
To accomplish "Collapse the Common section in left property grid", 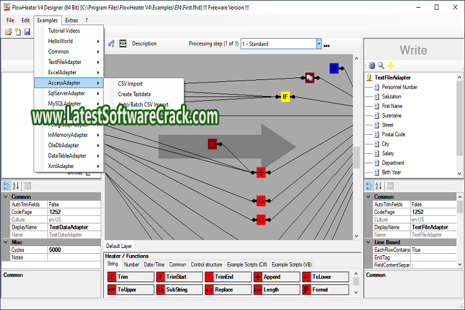I will point(6,196).
